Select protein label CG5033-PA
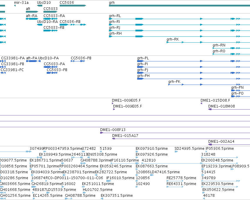The width and height of the screenshot is (250, 200). click(x=54, y=64)
